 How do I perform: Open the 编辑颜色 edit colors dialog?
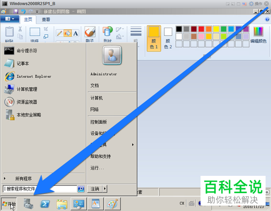259,35
